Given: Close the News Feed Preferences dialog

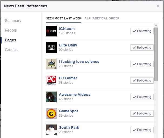Looking at the screenshot, I should tap(158, 6).
